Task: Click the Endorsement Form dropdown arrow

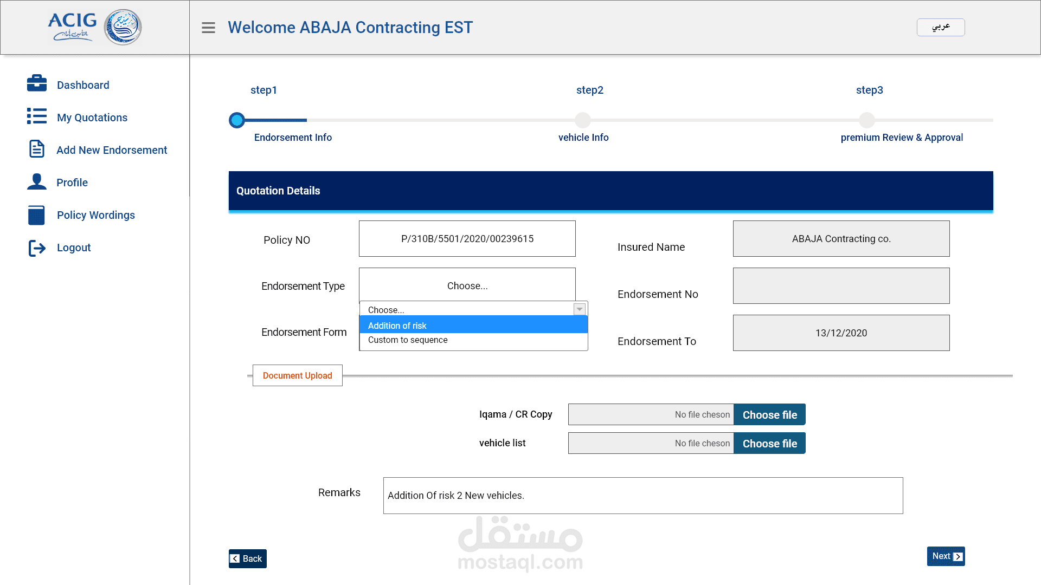Action: coord(579,309)
